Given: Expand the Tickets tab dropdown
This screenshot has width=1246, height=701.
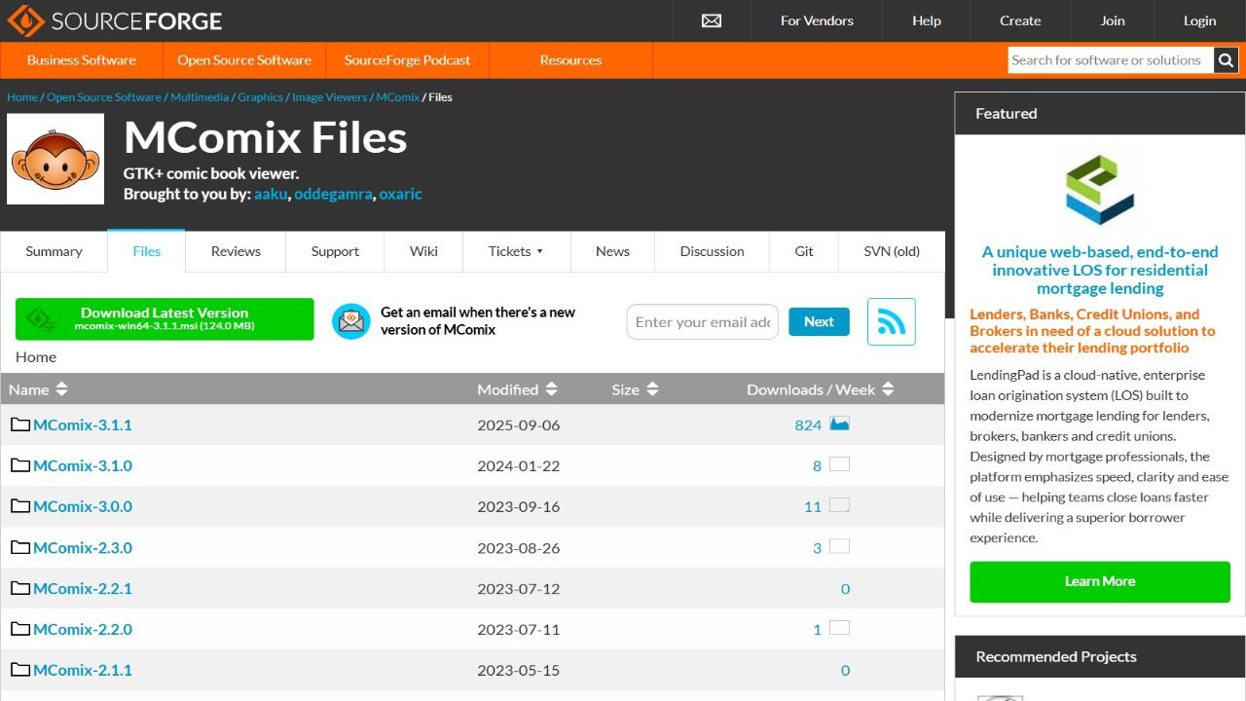Looking at the screenshot, I should tap(516, 251).
